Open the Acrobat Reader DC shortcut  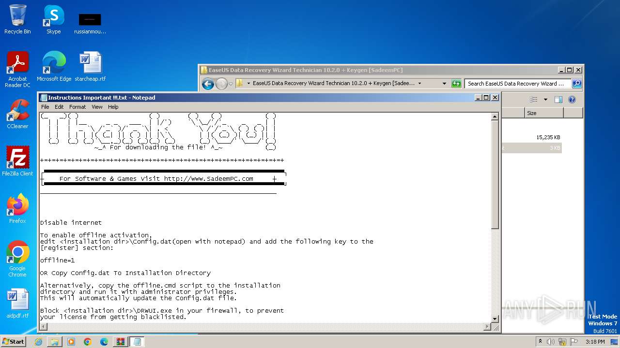pos(17,70)
